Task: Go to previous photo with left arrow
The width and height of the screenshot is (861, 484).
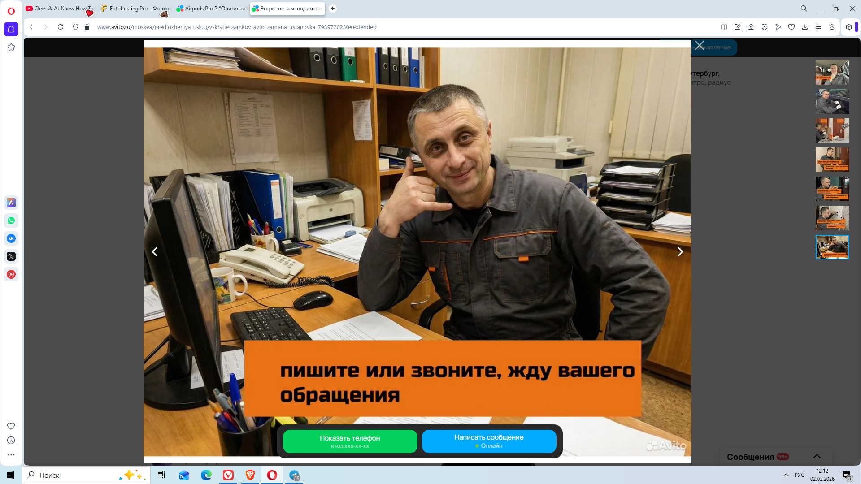Action: [155, 252]
